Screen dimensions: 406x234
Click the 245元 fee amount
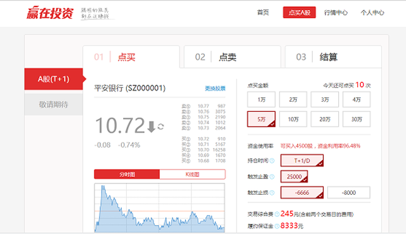(x=289, y=214)
